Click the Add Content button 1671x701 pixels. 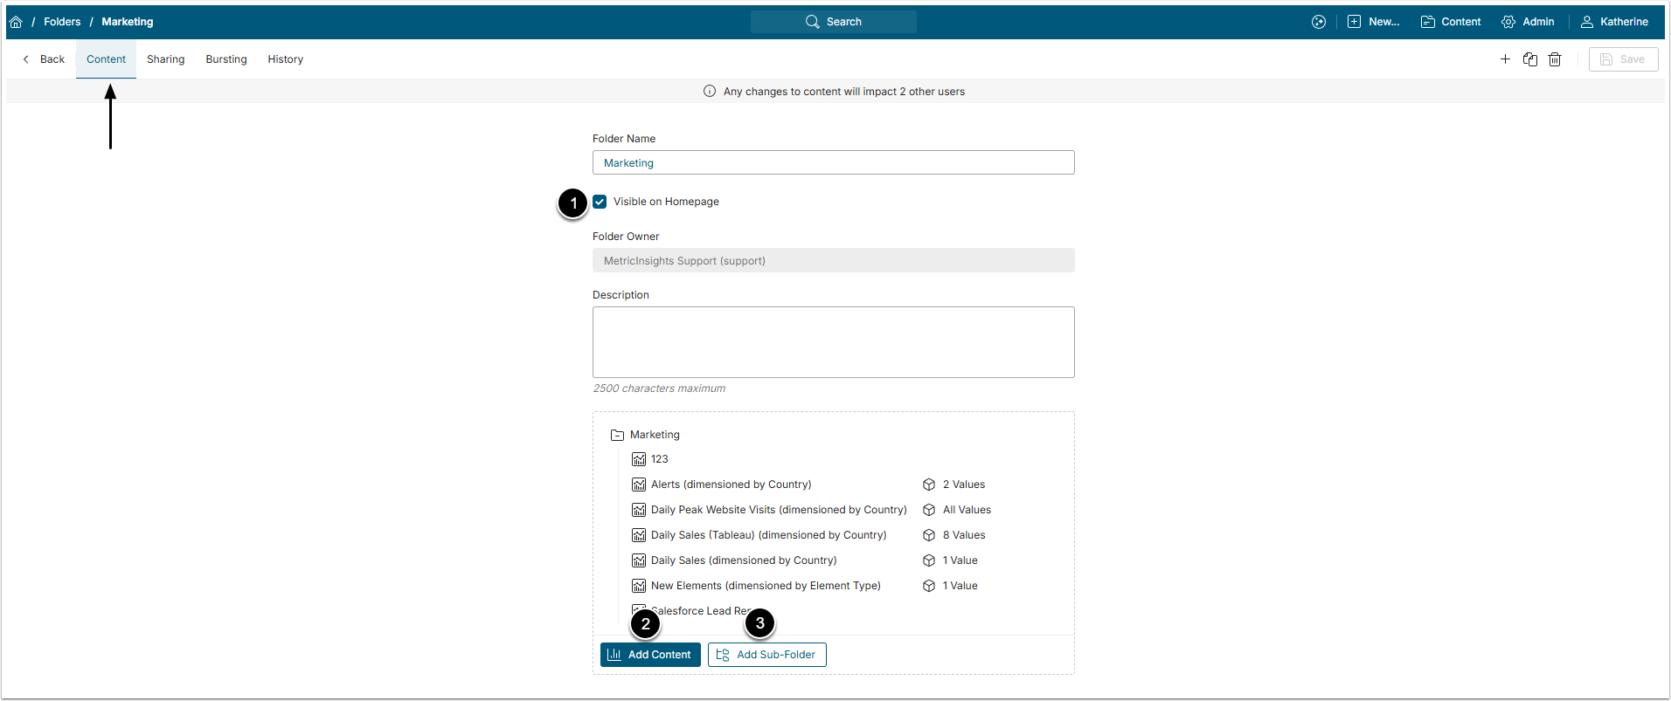(x=650, y=655)
